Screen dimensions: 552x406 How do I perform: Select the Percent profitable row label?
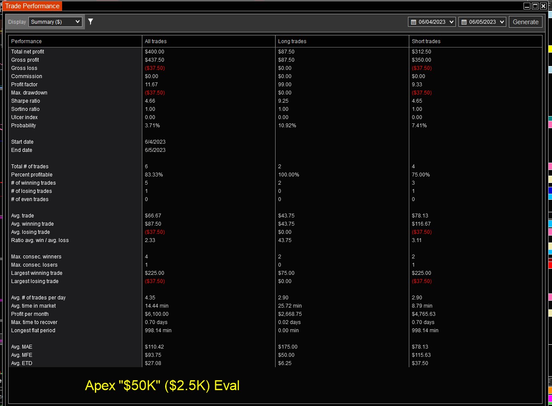(x=32, y=175)
